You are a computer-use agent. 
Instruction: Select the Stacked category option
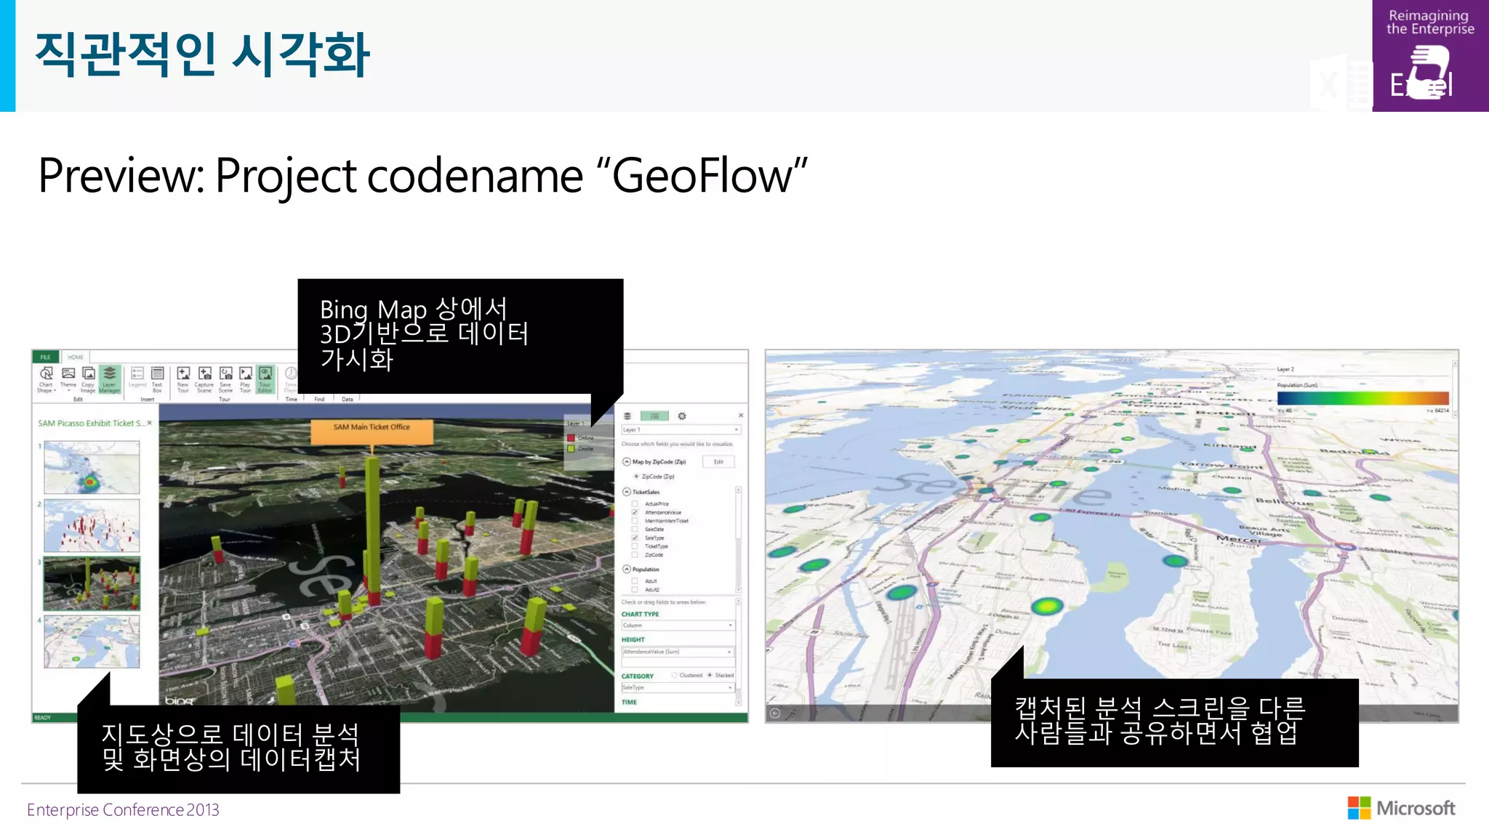tap(710, 675)
